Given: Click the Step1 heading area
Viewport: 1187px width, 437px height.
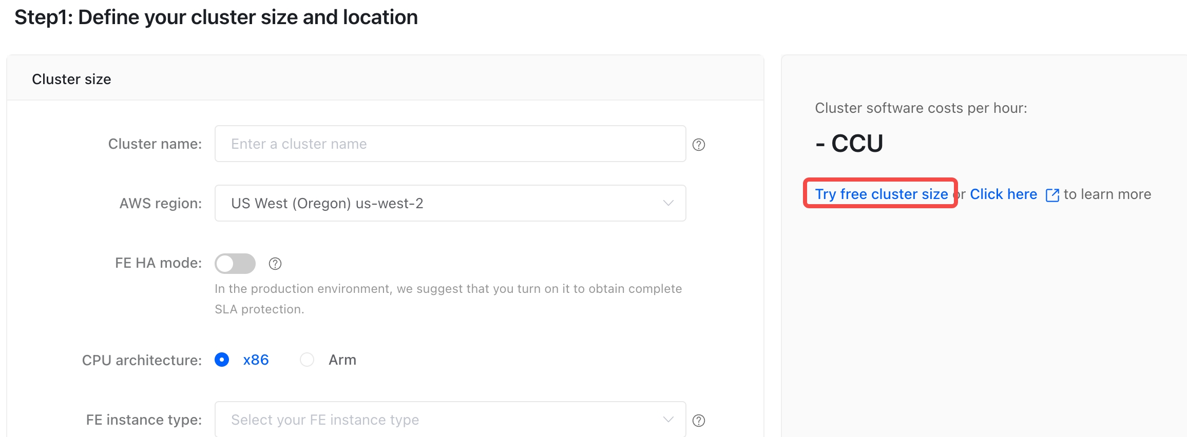Looking at the screenshot, I should [216, 17].
